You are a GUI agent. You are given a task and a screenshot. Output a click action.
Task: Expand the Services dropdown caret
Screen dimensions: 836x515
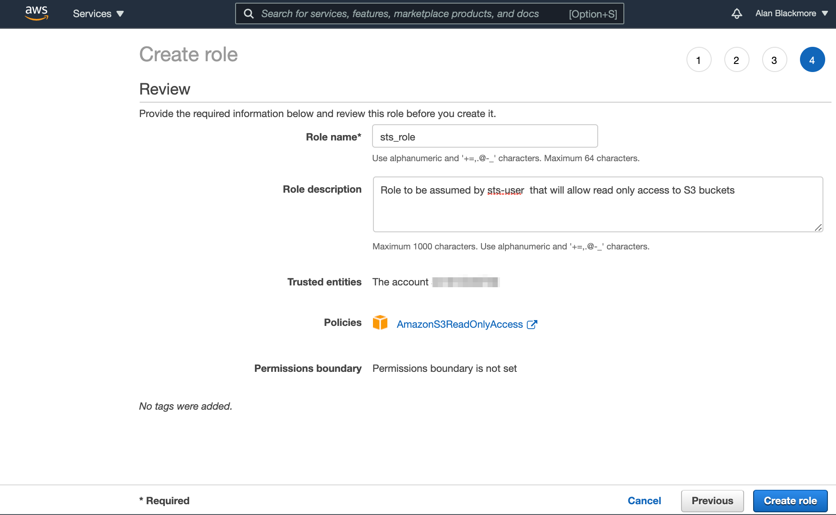click(120, 14)
